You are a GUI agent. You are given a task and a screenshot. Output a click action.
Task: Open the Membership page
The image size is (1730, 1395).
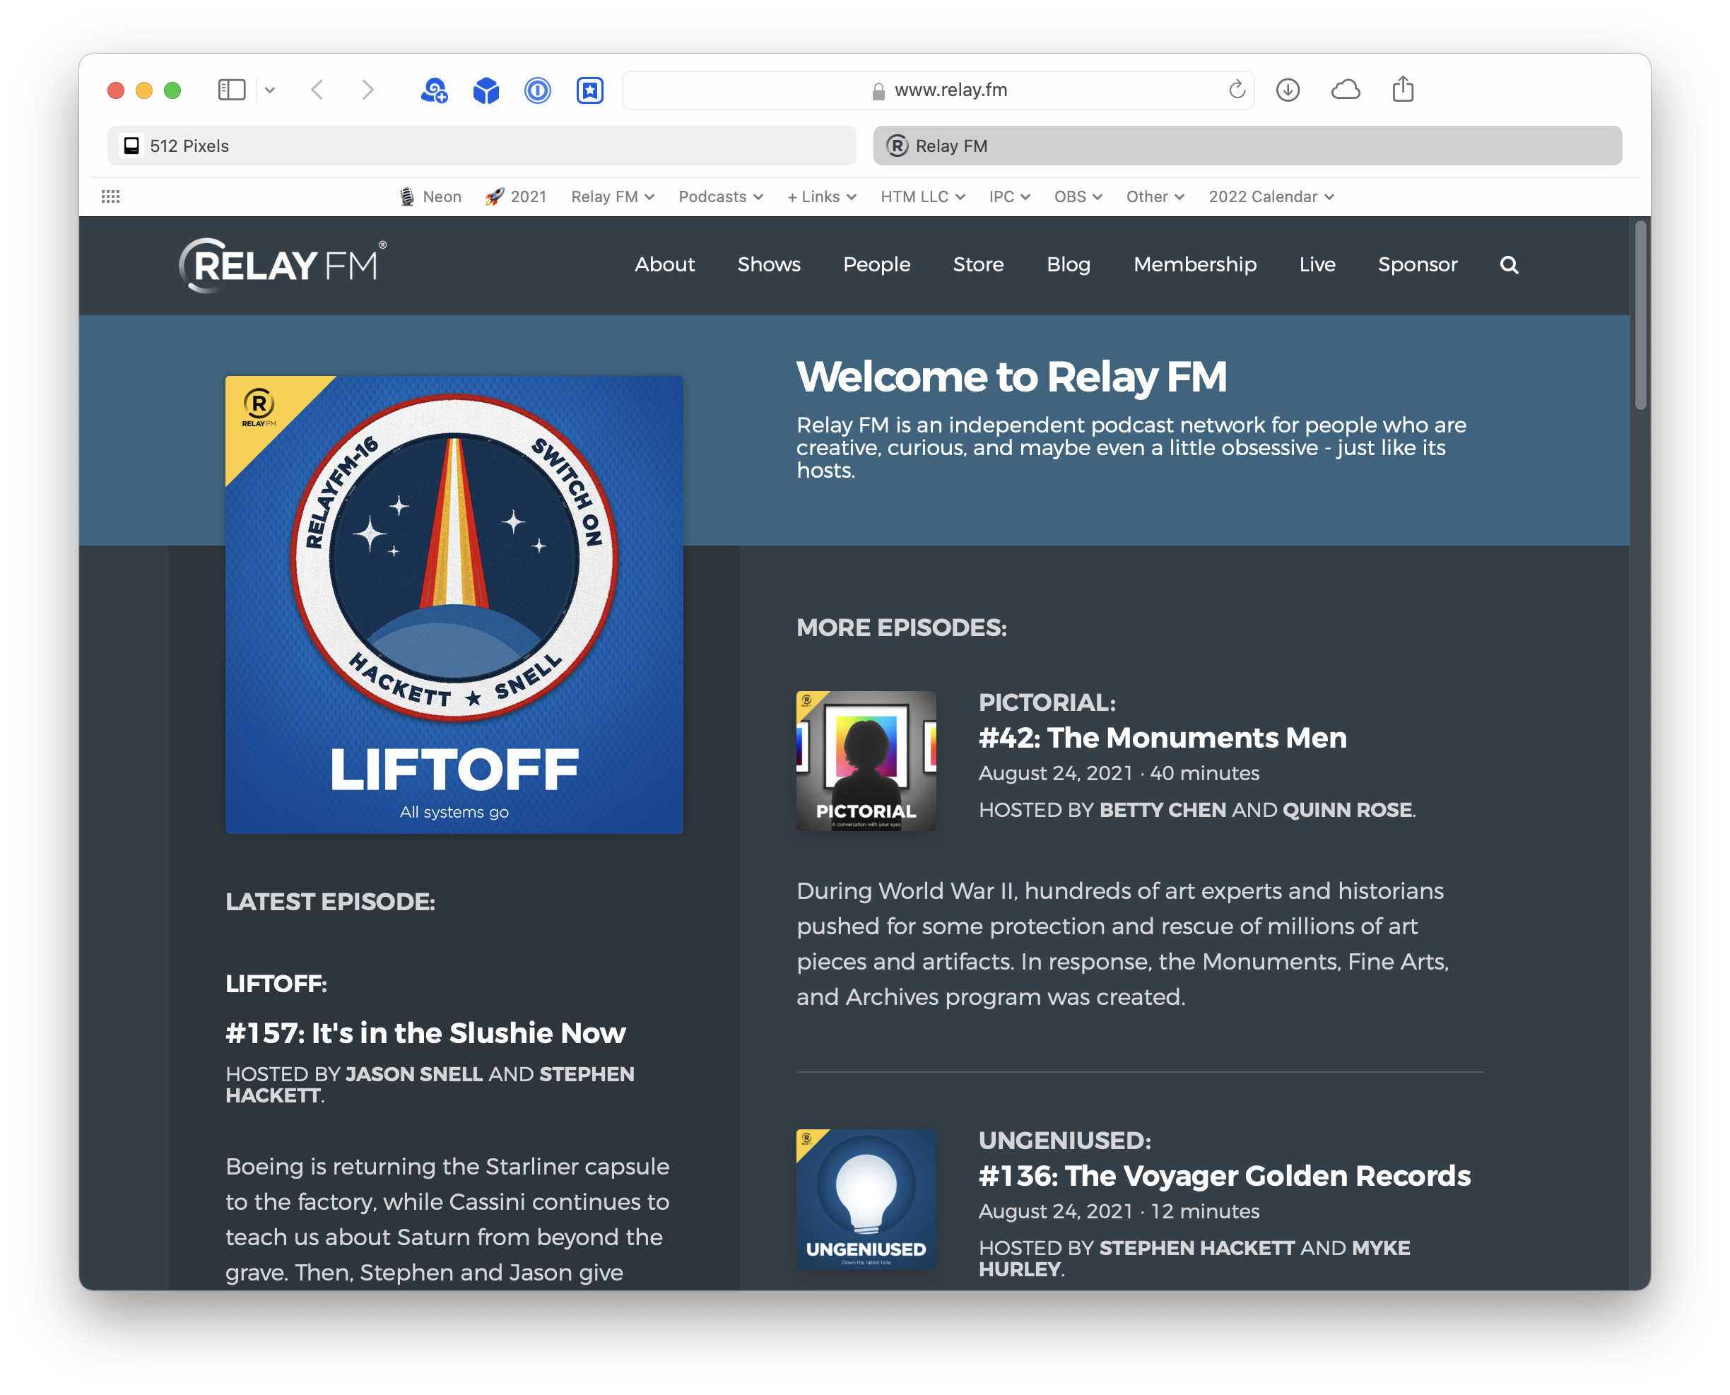pos(1194,264)
